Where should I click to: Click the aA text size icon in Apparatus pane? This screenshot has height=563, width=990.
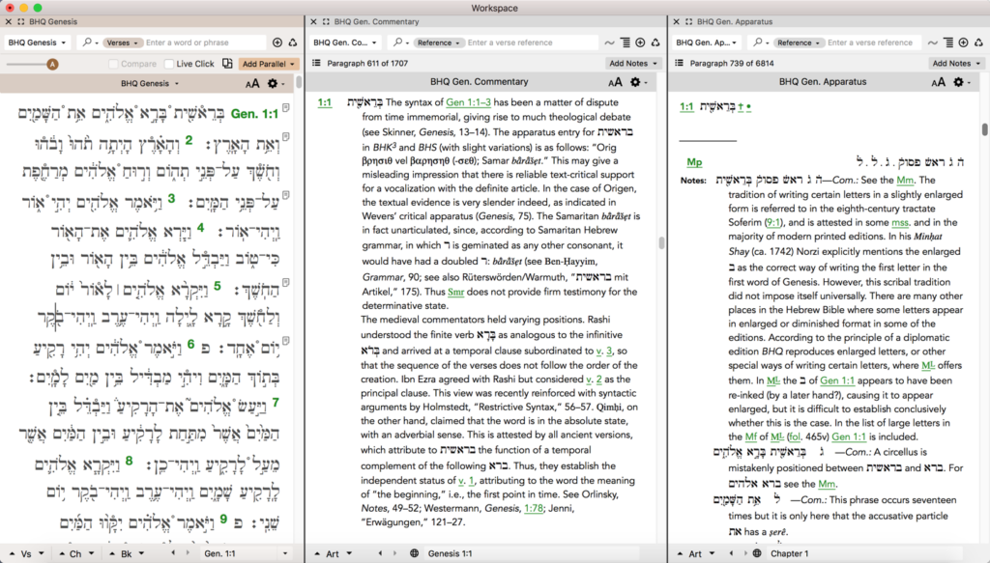coord(939,82)
